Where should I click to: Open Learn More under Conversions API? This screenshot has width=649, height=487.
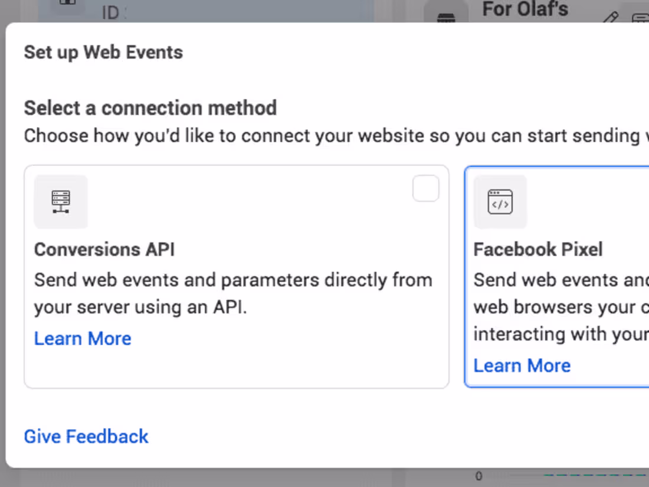click(83, 338)
